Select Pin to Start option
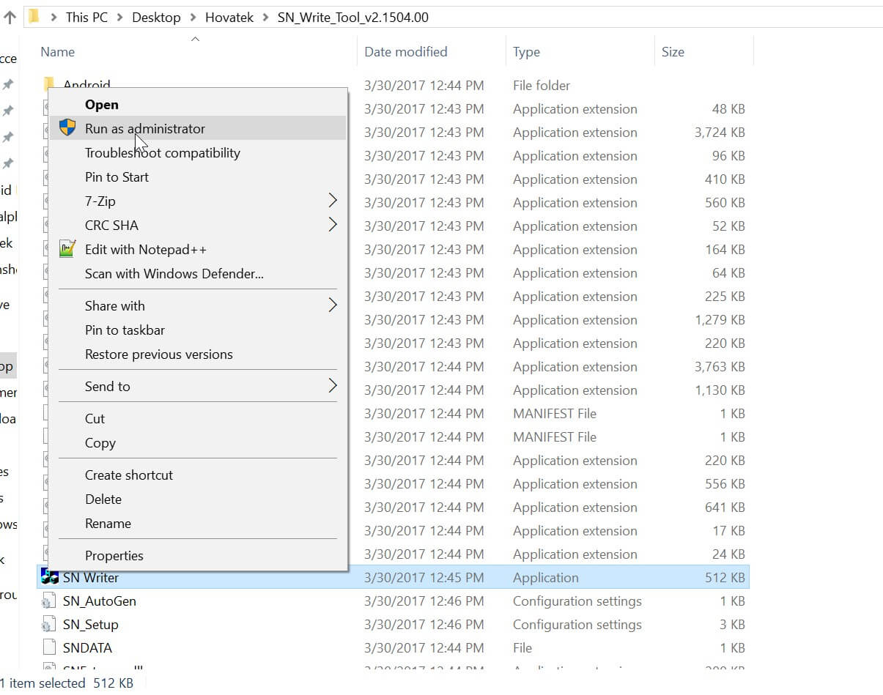The width and height of the screenshot is (883, 695). tap(117, 176)
